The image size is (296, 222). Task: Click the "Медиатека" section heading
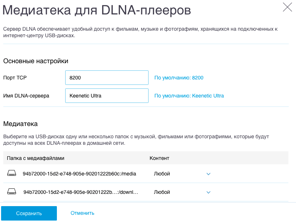click(x=20, y=124)
